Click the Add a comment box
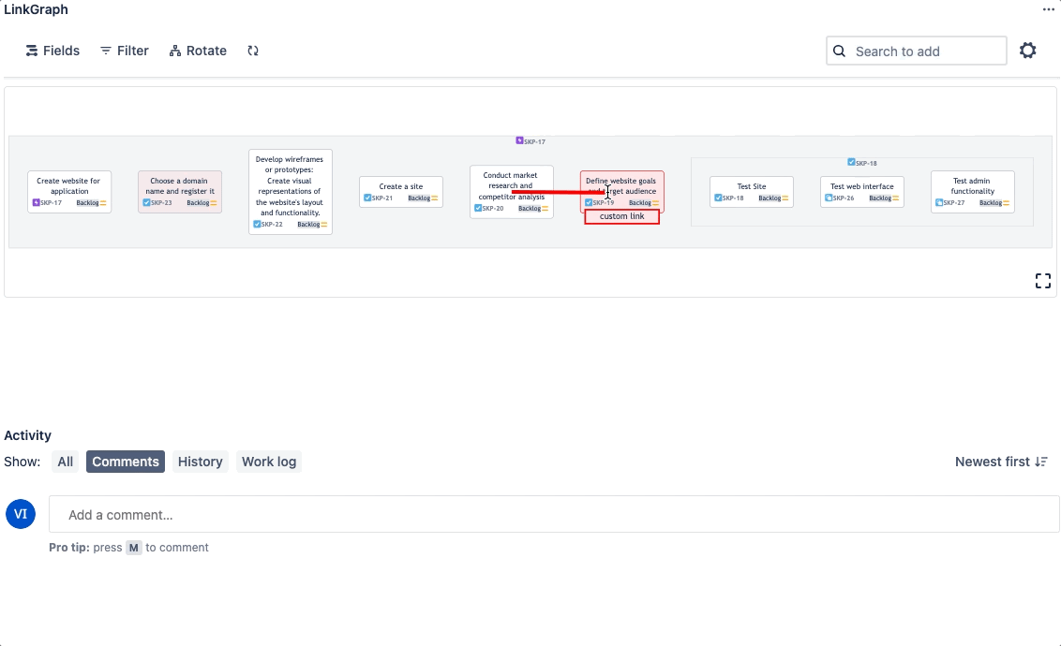The image size is (1061, 646). 554,514
